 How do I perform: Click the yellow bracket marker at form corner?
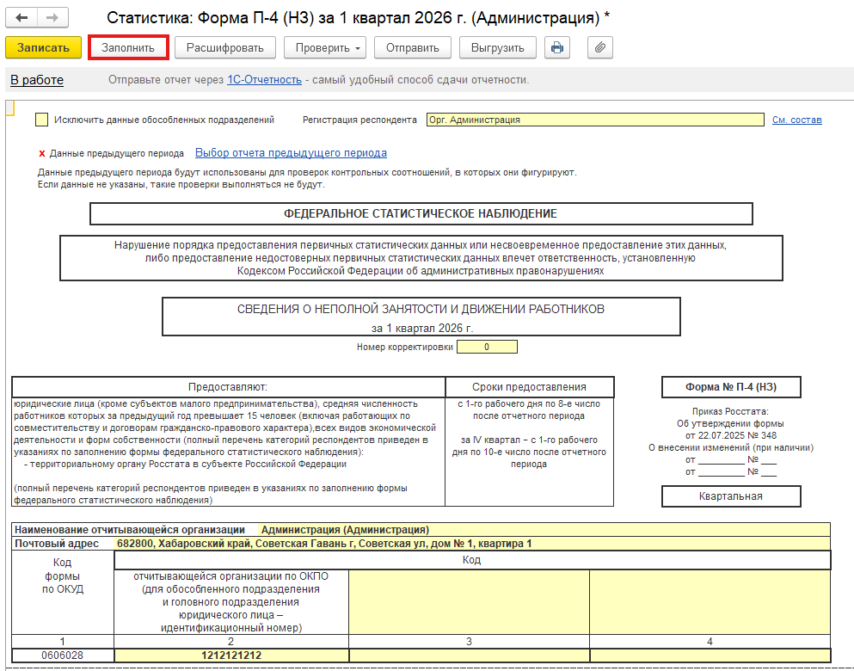click(9, 108)
